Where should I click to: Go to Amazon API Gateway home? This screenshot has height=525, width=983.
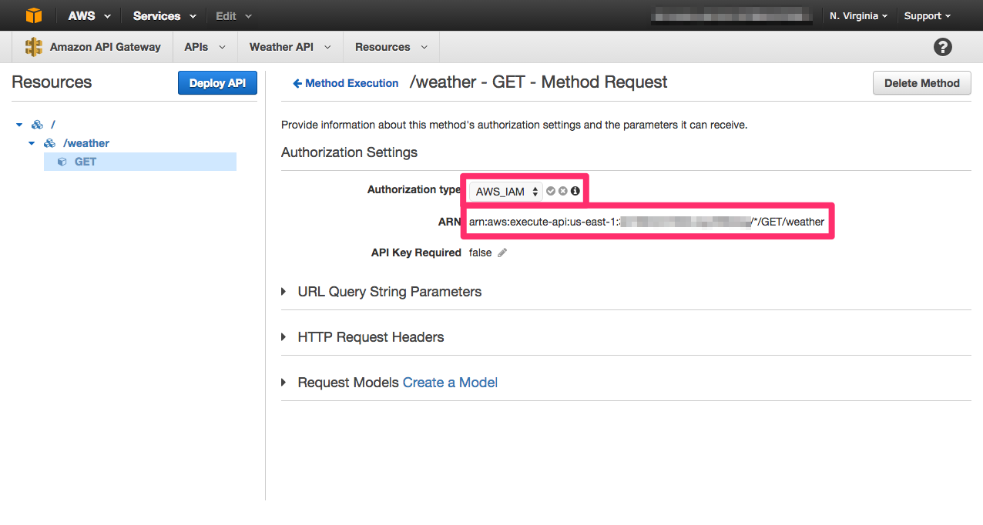coord(105,47)
